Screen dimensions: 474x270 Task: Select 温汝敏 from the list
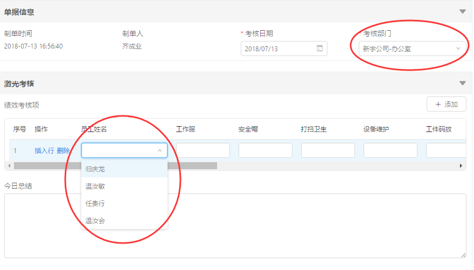(x=124, y=186)
